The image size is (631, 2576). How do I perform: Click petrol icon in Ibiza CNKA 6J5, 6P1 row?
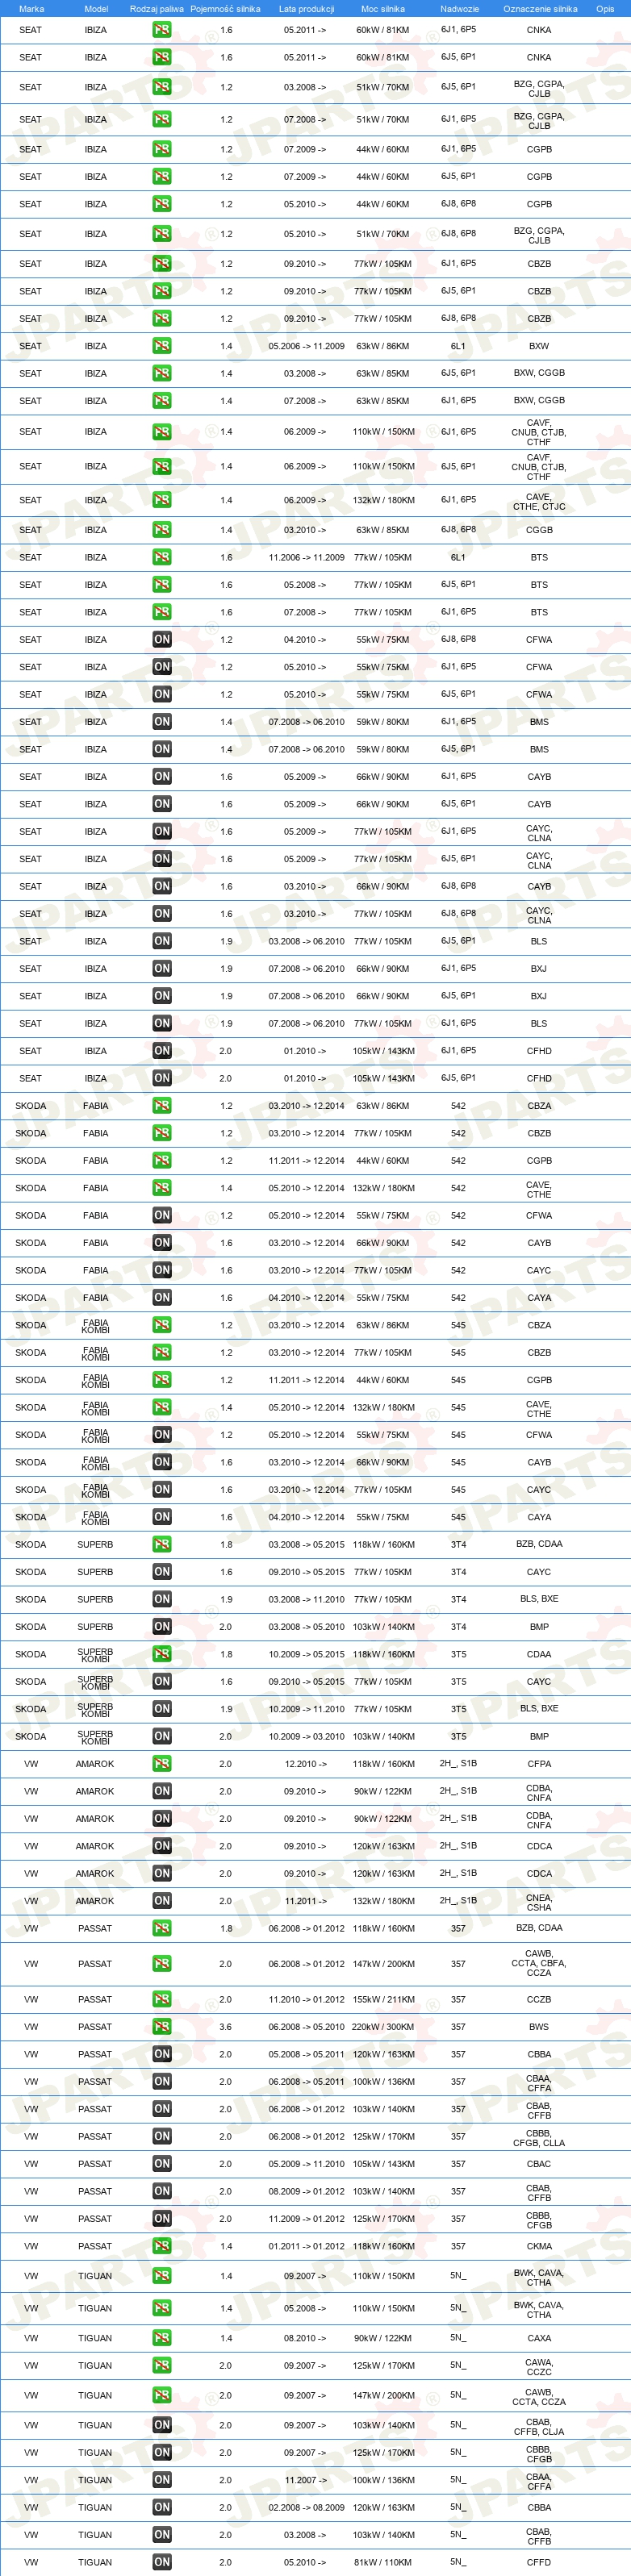pos(161,57)
